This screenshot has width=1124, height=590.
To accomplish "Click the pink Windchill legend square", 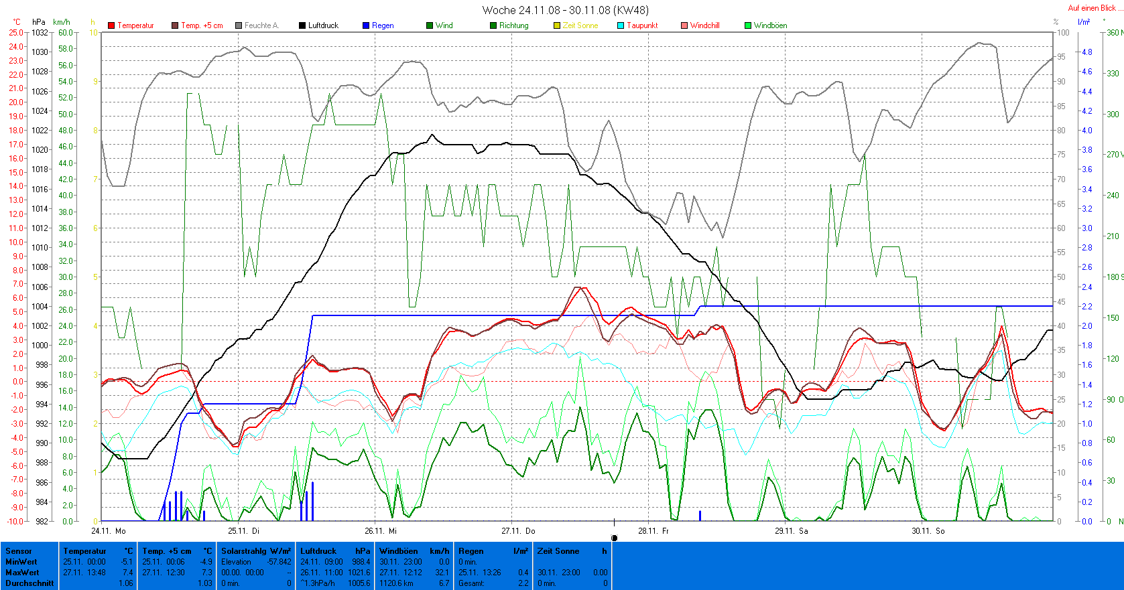I will click(684, 25).
